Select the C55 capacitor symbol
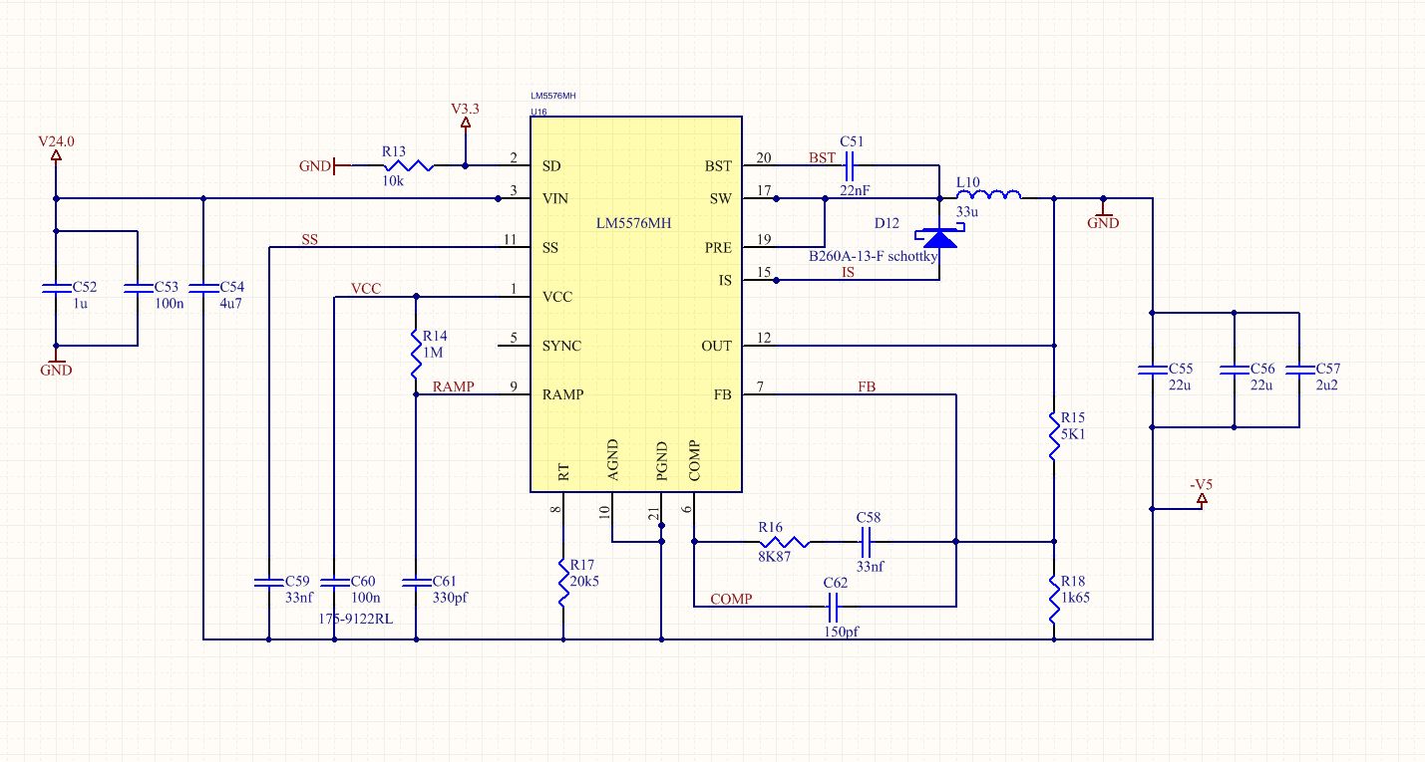Image resolution: width=1425 pixels, height=762 pixels. point(1152,370)
